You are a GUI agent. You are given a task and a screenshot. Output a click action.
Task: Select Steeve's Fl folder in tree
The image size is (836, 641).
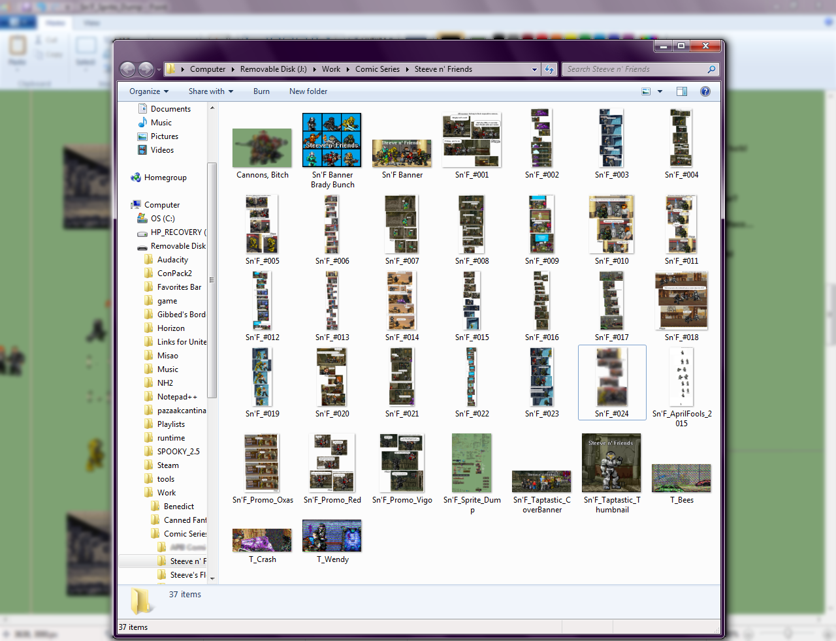(182, 575)
